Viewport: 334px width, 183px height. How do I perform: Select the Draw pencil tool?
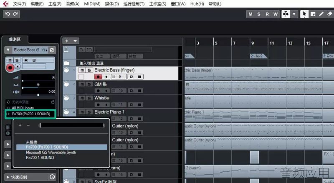[x=321, y=14]
